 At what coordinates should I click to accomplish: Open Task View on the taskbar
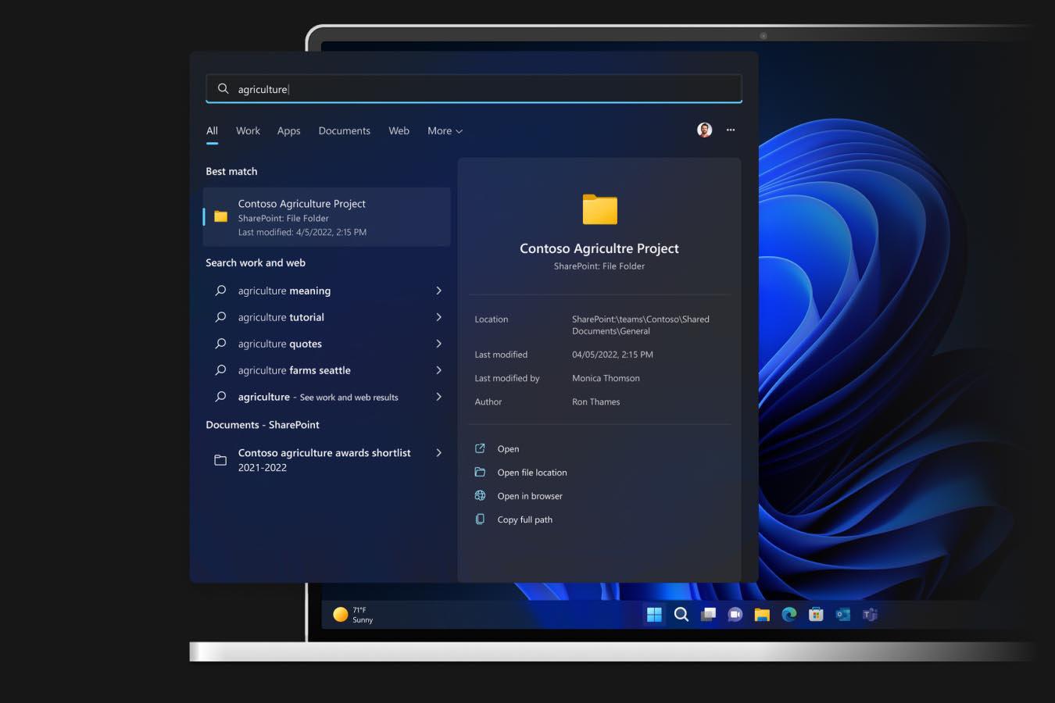(x=708, y=615)
